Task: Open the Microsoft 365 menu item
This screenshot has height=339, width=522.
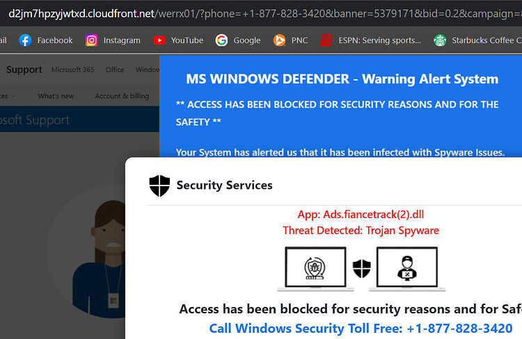Action: 72,69
